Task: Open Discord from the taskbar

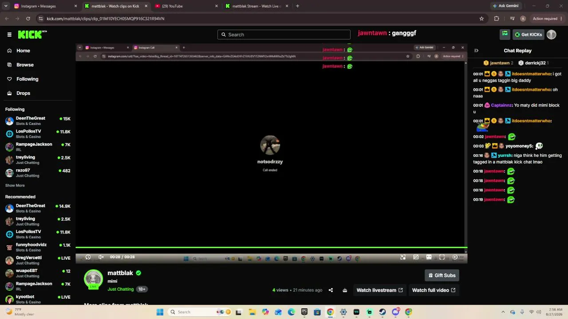Action: (395, 312)
